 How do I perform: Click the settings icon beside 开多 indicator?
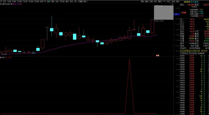[x=1, y=57]
